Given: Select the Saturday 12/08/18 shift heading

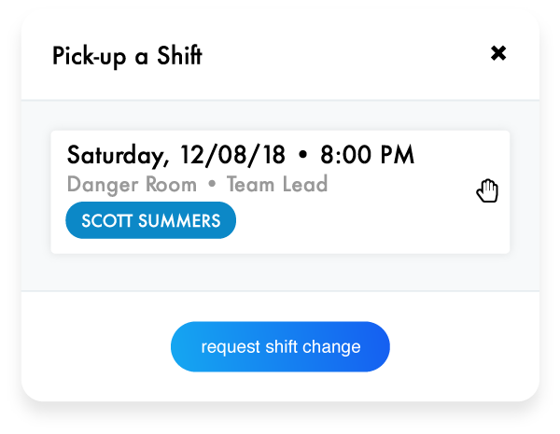Looking at the screenshot, I should click(240, 154).
